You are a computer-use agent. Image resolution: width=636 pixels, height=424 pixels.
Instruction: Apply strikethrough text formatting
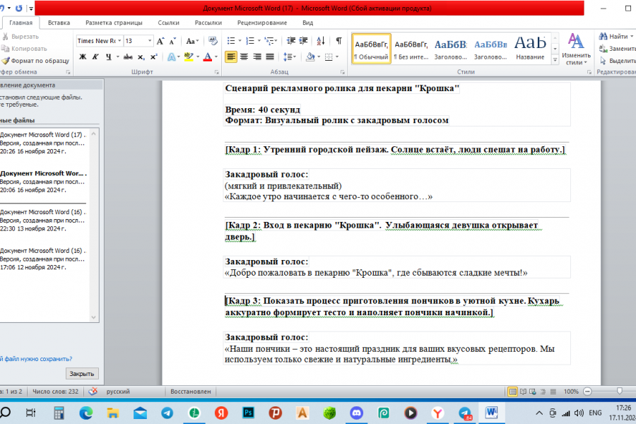pyautogui.click(x=128, y=57)
